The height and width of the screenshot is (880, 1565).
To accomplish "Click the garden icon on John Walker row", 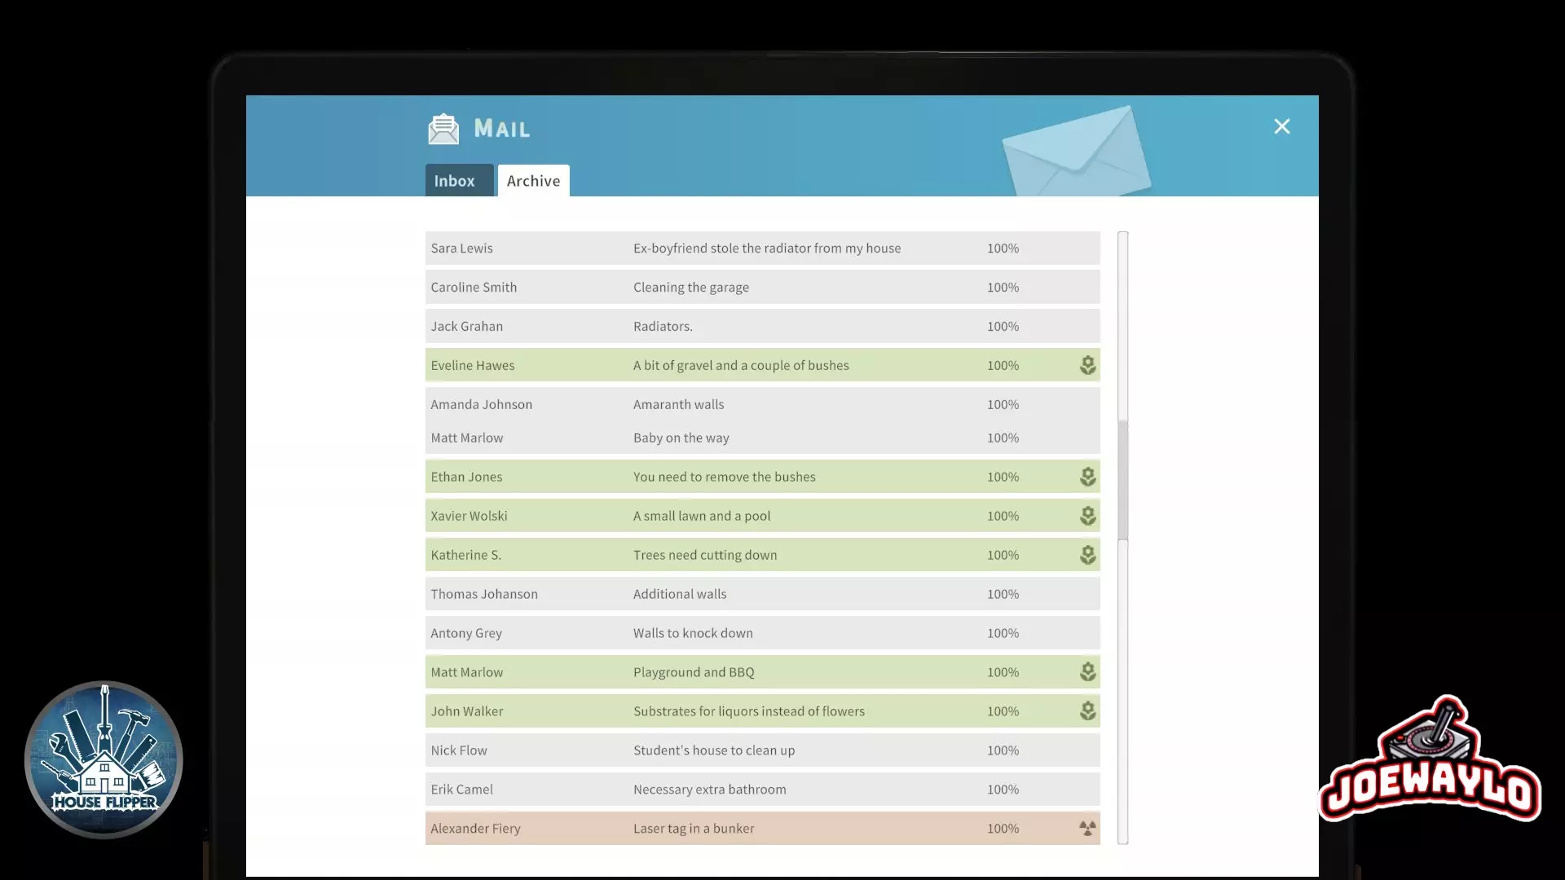I will tap(1087, 711).
